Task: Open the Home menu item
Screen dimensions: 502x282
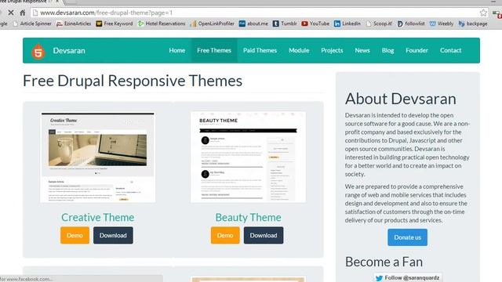Action: pyautogui.click(x=177, y=50)
